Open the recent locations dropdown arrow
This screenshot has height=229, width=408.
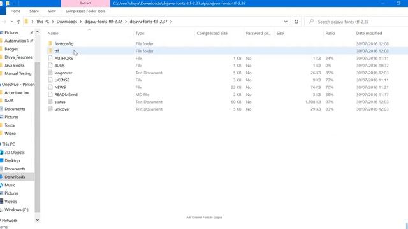click(x=11, y=22)
